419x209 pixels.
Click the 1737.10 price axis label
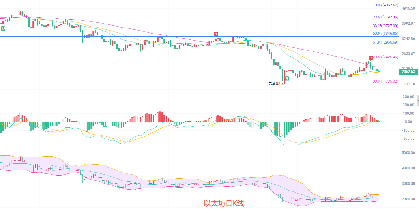pyautogui.click(x=408, y=84)
